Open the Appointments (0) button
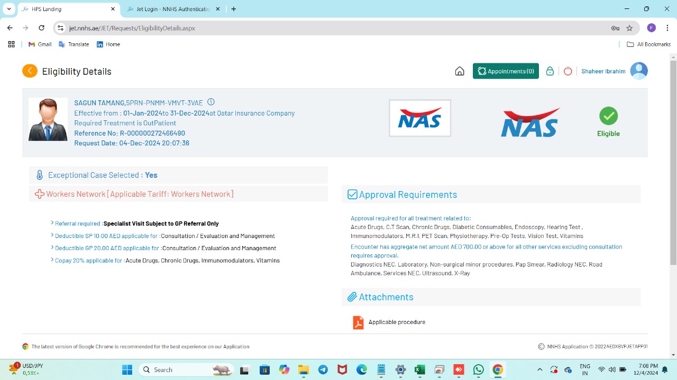677x380 pixels. 506,71
